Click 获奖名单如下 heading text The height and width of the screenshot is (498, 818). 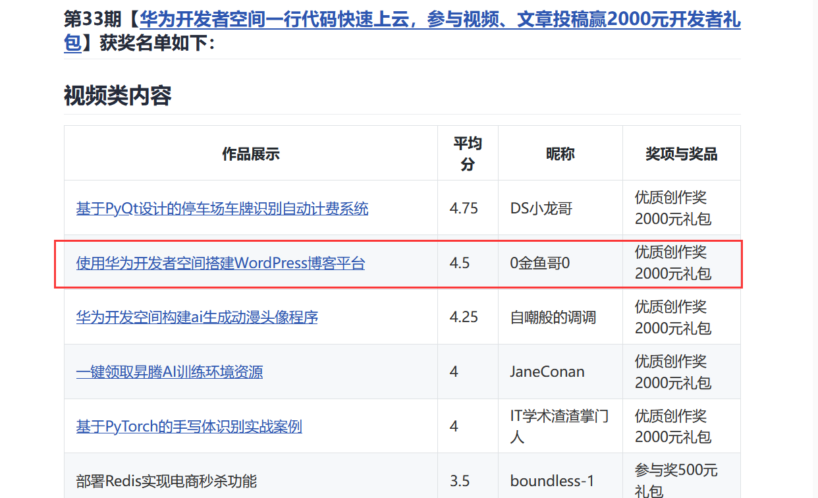click(x=157, y=43)
